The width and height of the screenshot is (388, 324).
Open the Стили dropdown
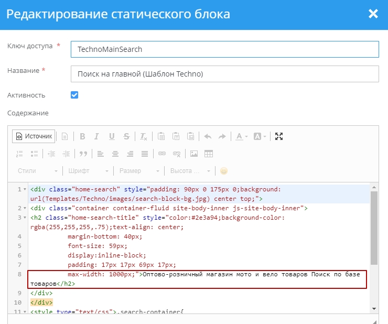37,171
